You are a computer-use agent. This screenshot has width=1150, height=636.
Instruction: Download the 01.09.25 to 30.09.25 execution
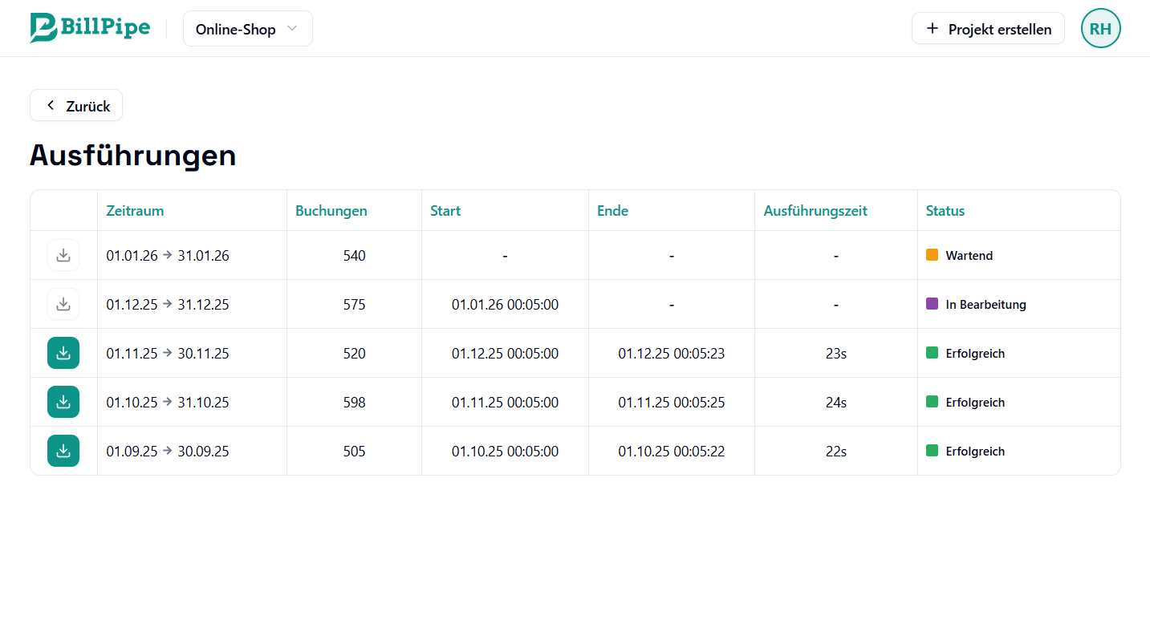click(63, 451)
